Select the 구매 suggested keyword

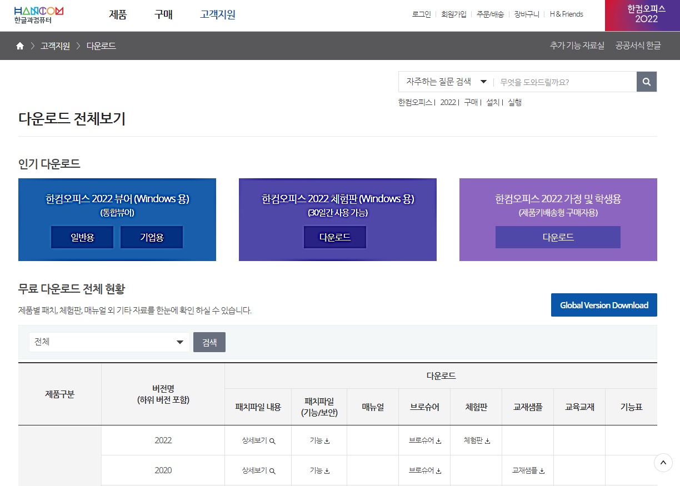pos(471,102)
